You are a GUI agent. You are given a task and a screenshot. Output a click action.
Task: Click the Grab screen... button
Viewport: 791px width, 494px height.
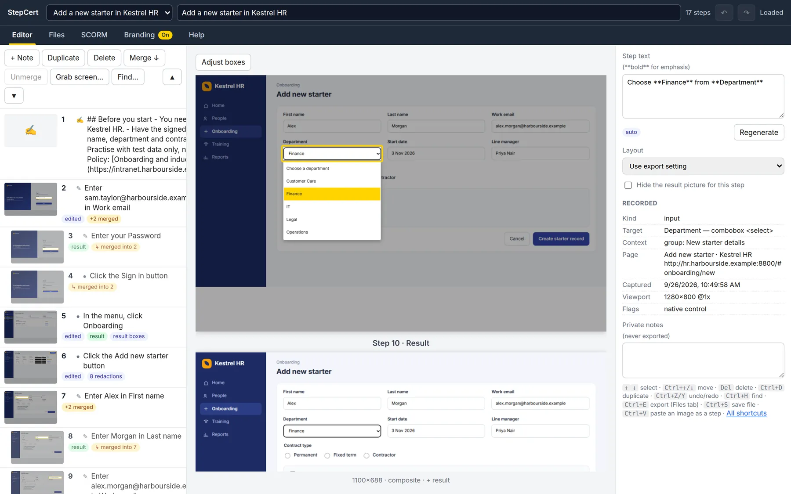tap(80, 77)
